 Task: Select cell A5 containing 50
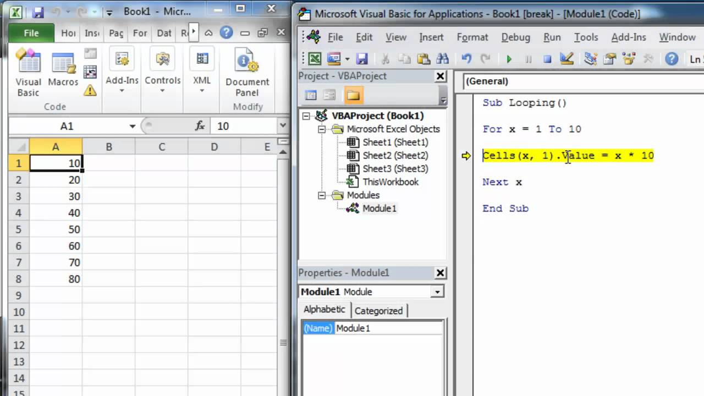(56, 229)
